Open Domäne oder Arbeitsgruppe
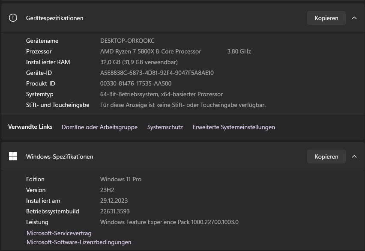Screen dimensions: 365x251 point(99,127)
